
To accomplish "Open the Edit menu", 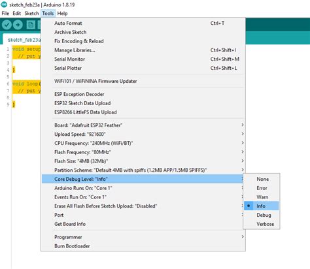I will click(17, 14).
